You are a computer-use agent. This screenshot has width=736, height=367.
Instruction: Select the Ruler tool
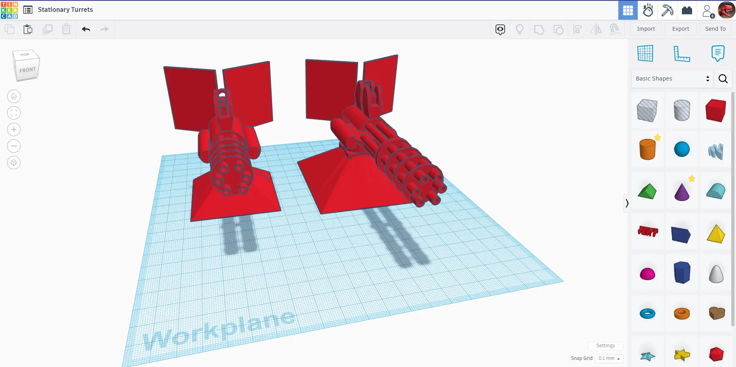point(682,53)
